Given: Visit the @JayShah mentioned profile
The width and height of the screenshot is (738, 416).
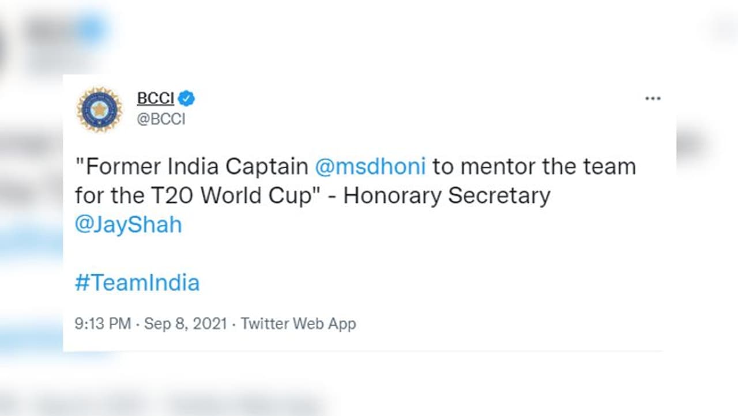Looking at the screenshot, I should [x=128, y=225].
